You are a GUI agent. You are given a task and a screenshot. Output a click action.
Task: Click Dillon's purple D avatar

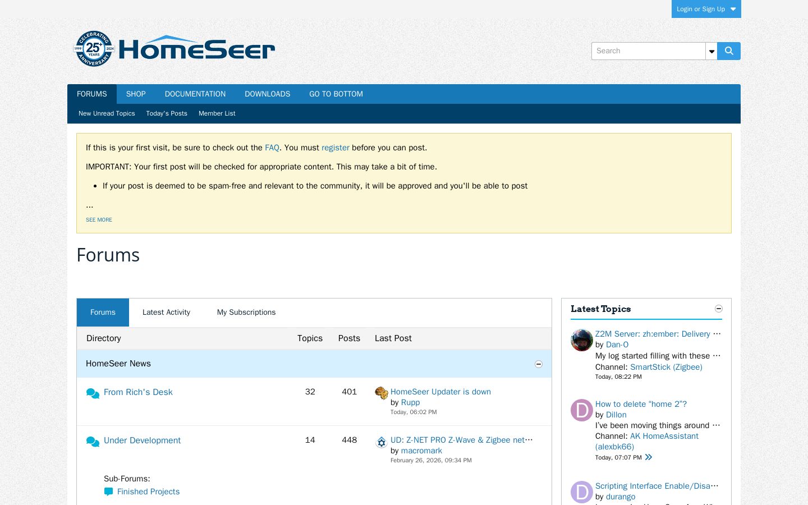[x=582, y=410]
